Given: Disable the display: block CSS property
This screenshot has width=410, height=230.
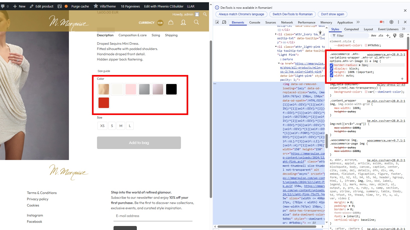Looking at the screenshot, I should (x=332, y=68).
